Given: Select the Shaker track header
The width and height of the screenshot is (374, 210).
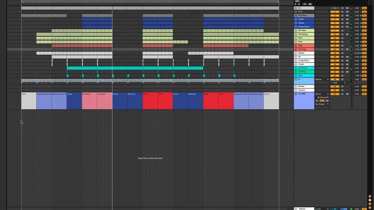Looking at the screenshot, I should click(304, 53).
